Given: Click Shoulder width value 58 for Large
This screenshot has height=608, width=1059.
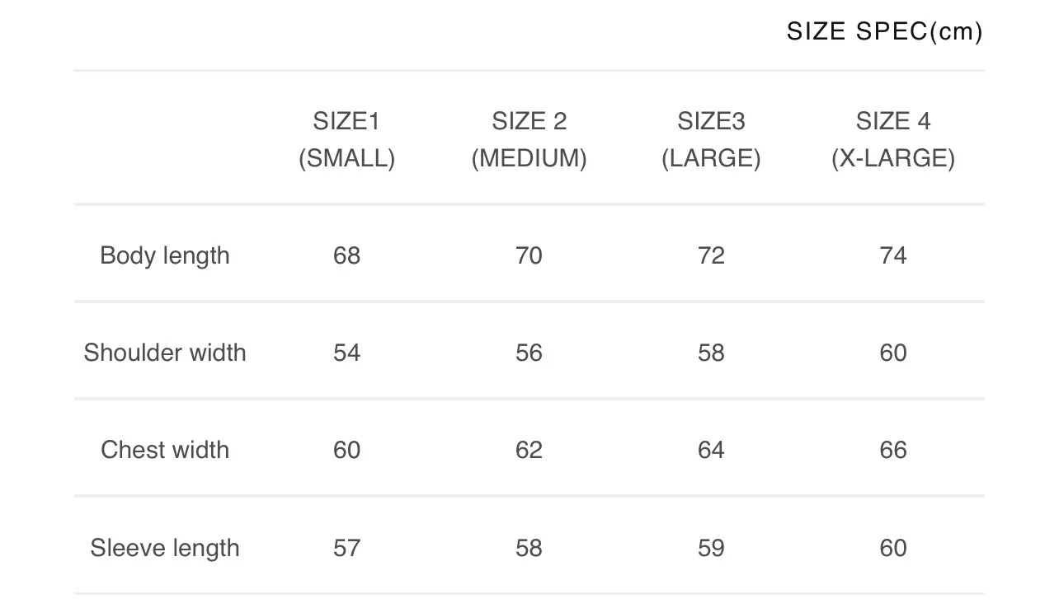Looking at the screenshot, I should tap(711, 353).
